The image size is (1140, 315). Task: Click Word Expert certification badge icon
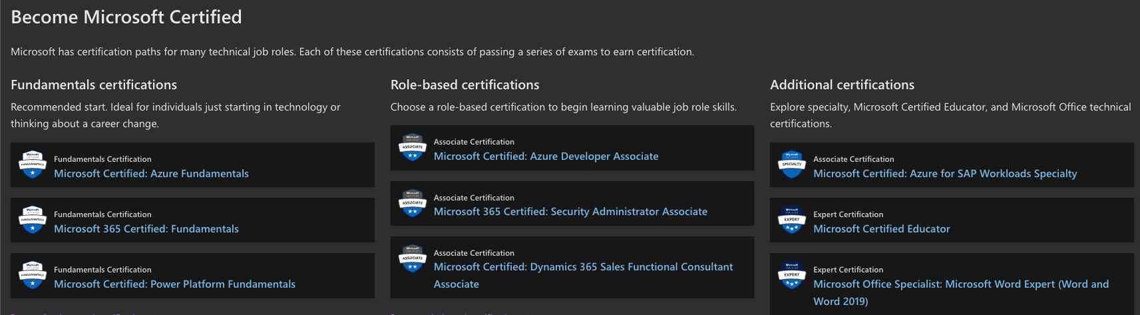point(792,275)
